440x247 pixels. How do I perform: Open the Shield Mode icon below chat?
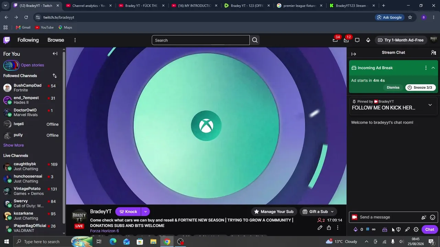(398, 230)
